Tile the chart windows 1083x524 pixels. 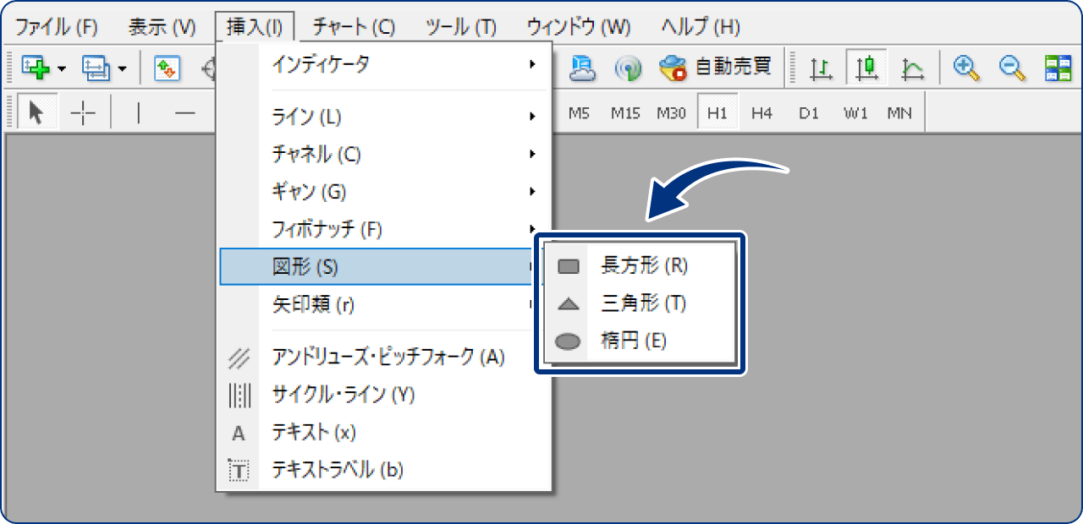1059,68
